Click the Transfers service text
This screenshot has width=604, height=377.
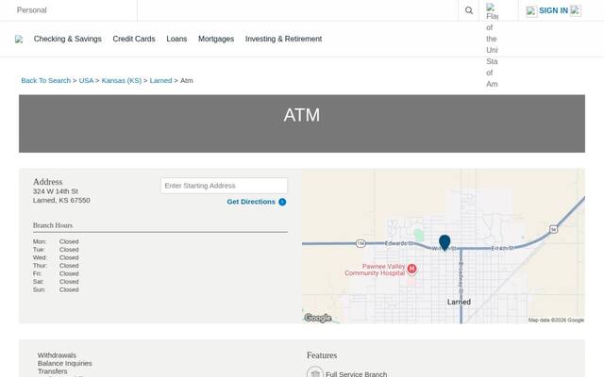53,371
